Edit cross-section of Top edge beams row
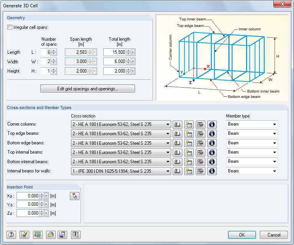294x245 pixels. coord(200,134)
